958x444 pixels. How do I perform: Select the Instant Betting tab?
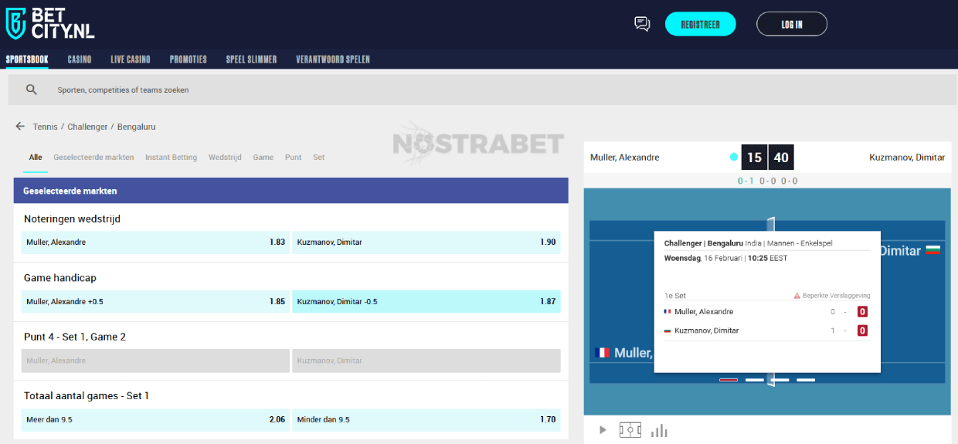(171, 157)
